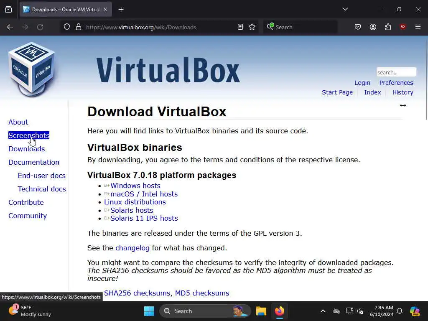Viewport: 428px width, 321px height.
Task: Open the Preferences link
Action: (x=396, y=83)
